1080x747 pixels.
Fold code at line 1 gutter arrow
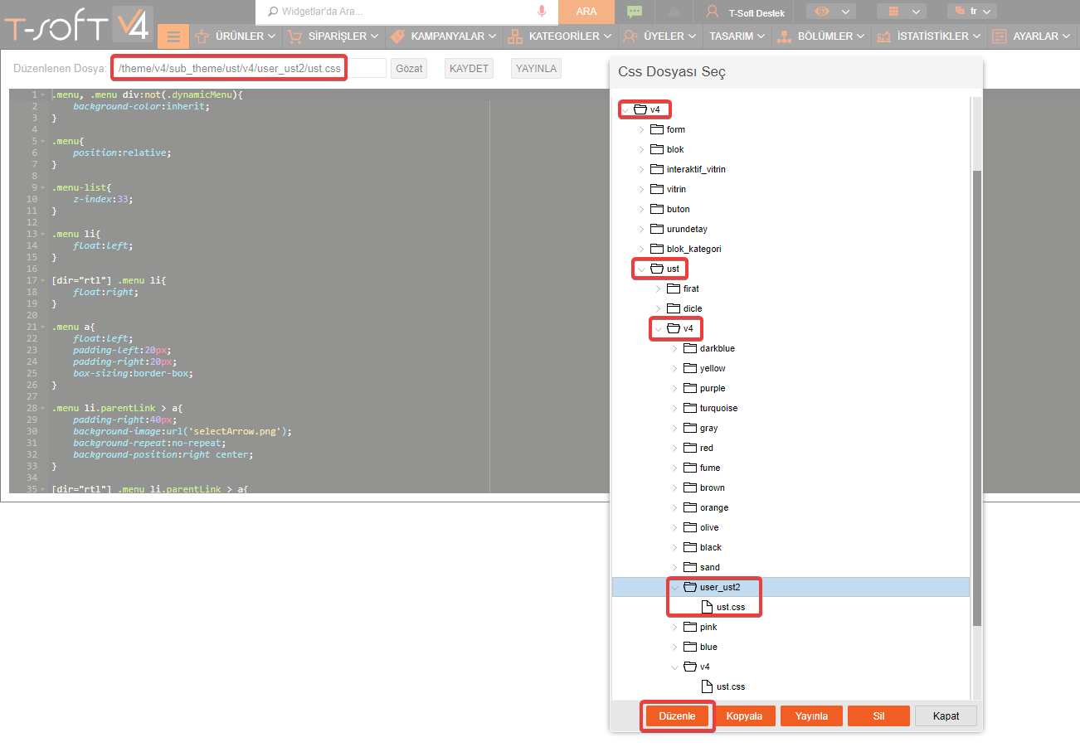(42, 95)
